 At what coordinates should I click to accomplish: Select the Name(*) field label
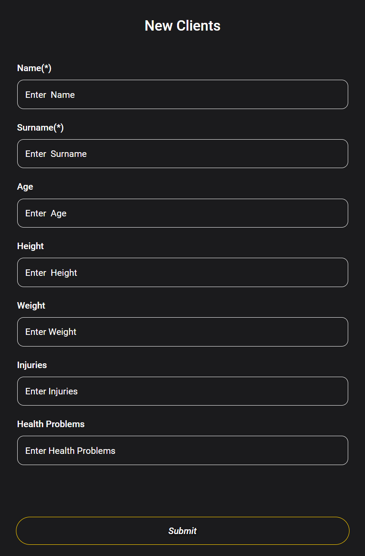[x=34, y=68]
